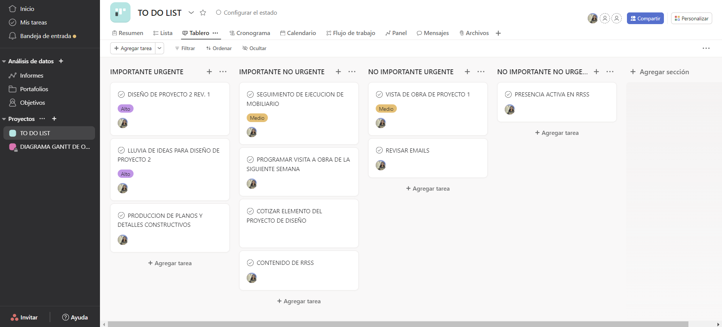Image resolution: width=722 pixels, height=327 pixels.
Task: Mark REVISAR EMAILS task complete
Action: point(379,150)
